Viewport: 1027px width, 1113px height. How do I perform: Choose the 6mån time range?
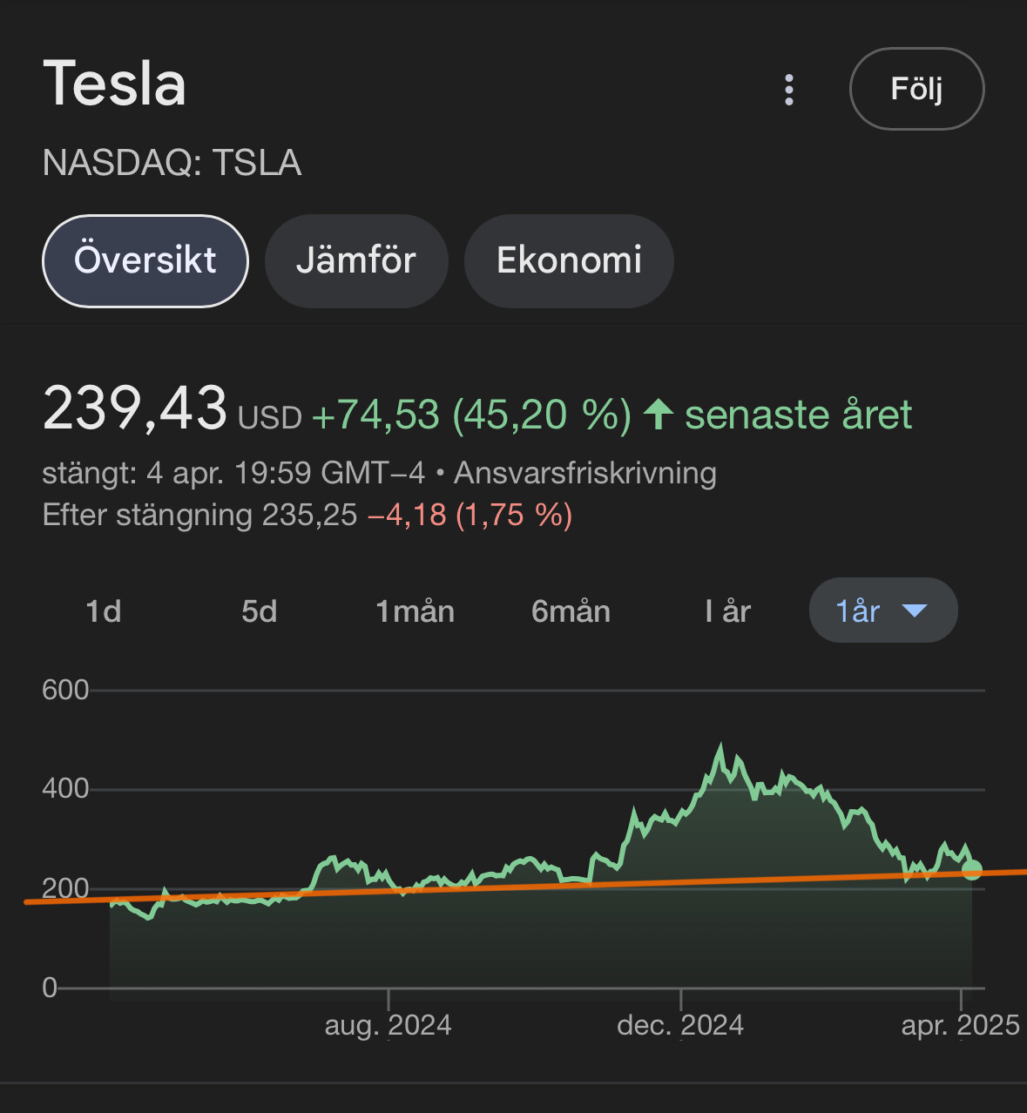coord(571,611)
